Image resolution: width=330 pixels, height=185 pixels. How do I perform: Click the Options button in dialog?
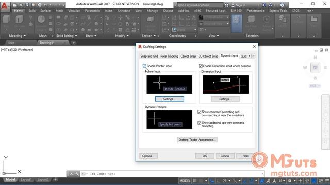click(x=148, y=156)
